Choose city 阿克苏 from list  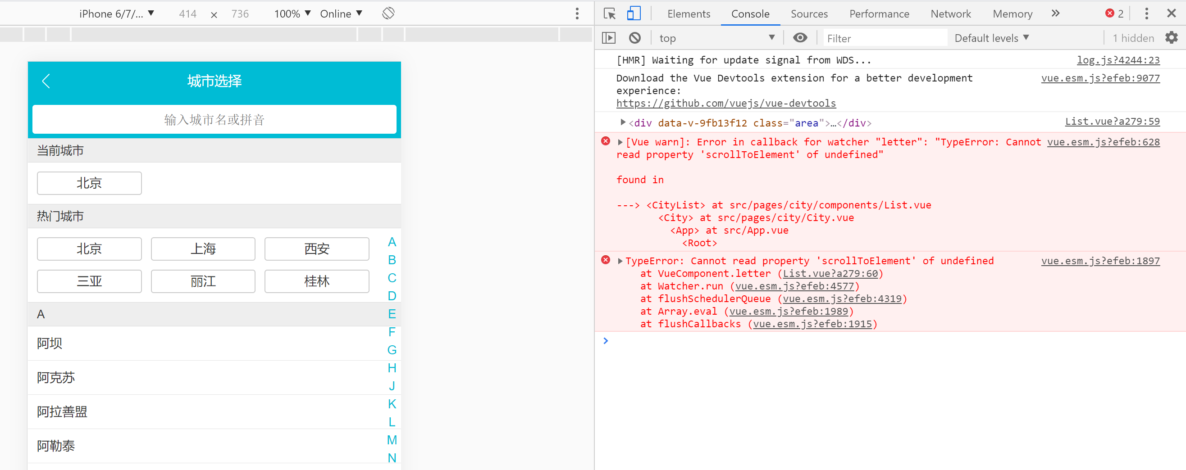[x=214, y=378]
